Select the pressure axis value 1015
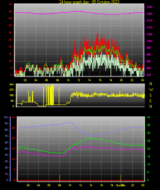Screen dimensions: 160x190 tap(149, 21)
